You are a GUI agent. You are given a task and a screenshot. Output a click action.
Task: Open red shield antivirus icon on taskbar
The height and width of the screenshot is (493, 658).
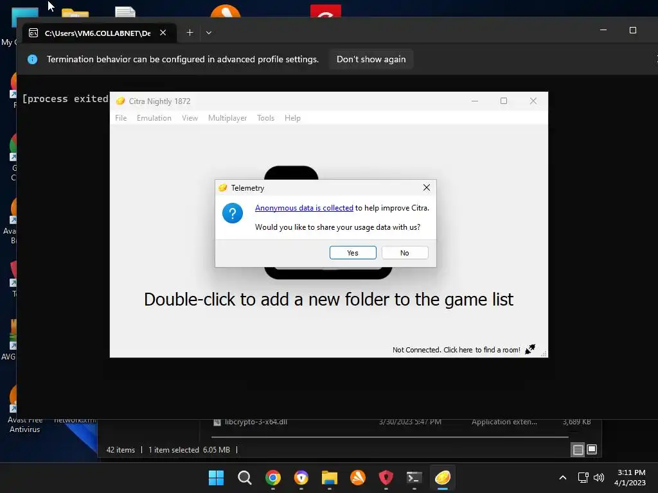click(x=386, y=478)
